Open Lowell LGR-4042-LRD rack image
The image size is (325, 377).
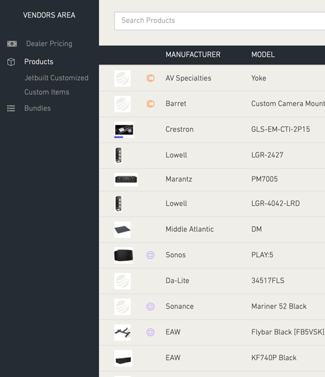(x=118, y=204)
